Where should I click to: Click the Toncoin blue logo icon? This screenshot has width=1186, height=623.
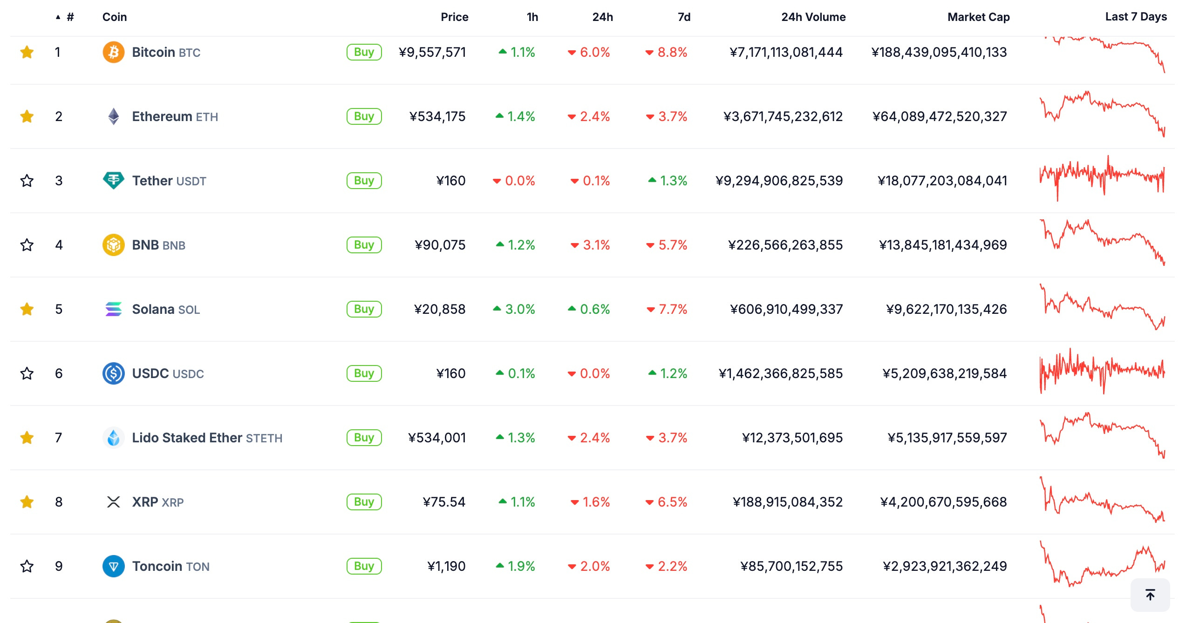114,566
